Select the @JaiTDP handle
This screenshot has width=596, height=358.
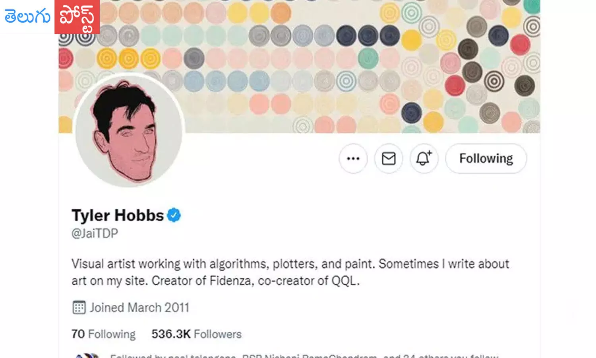(94, 233)
